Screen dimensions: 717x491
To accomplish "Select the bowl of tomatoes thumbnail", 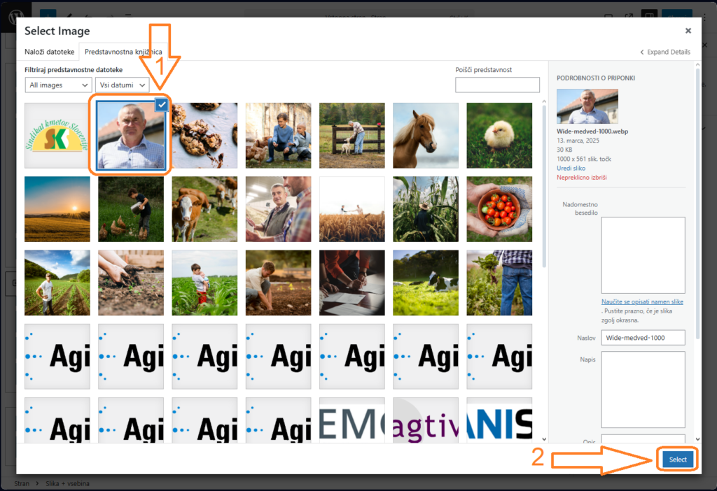I will click(x=499, y=209).
